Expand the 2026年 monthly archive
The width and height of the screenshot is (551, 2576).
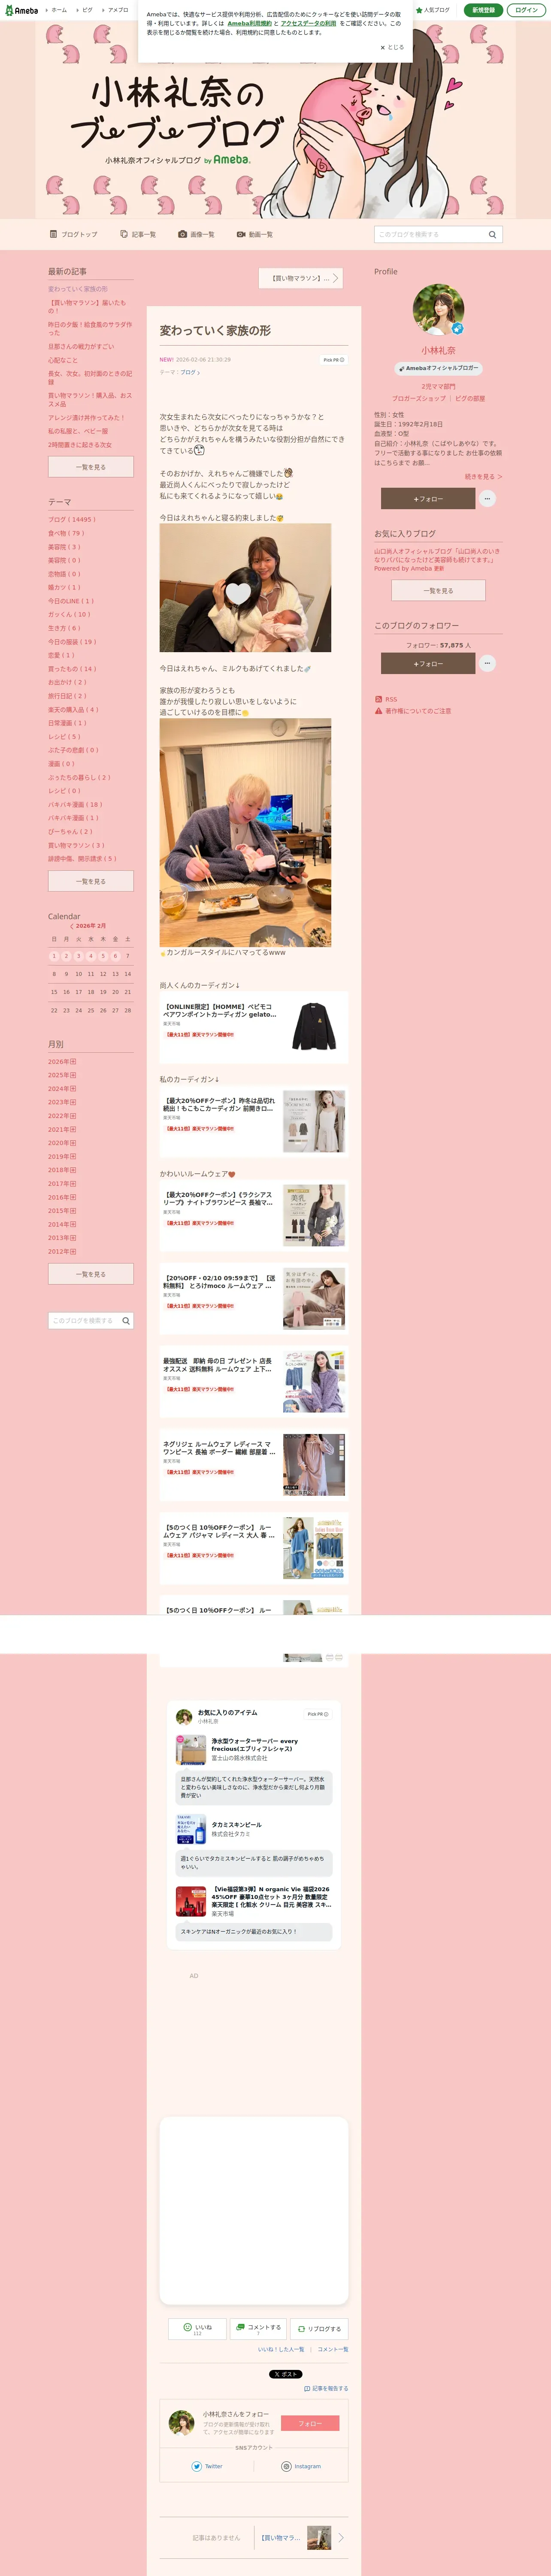(62, 1062)
